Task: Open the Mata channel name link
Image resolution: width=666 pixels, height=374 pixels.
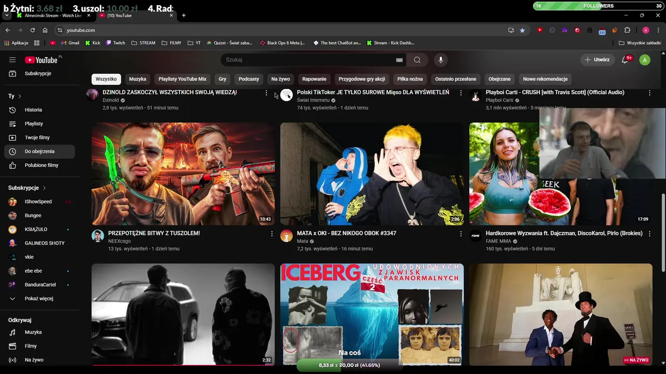Action: 302,241
